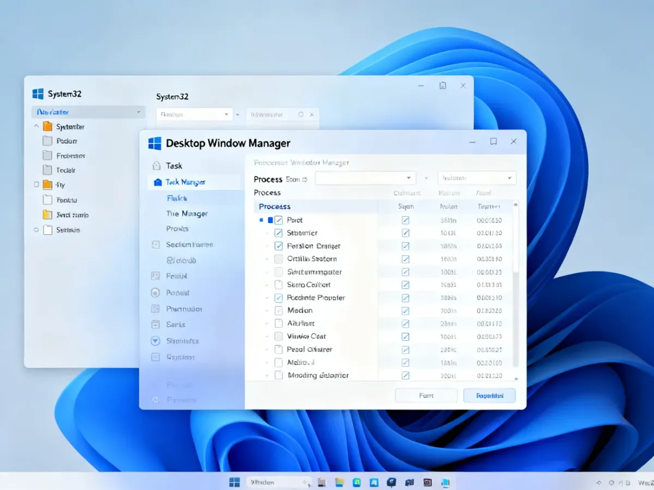Select the Frobestes folder in System32 tree

[71, 156]
